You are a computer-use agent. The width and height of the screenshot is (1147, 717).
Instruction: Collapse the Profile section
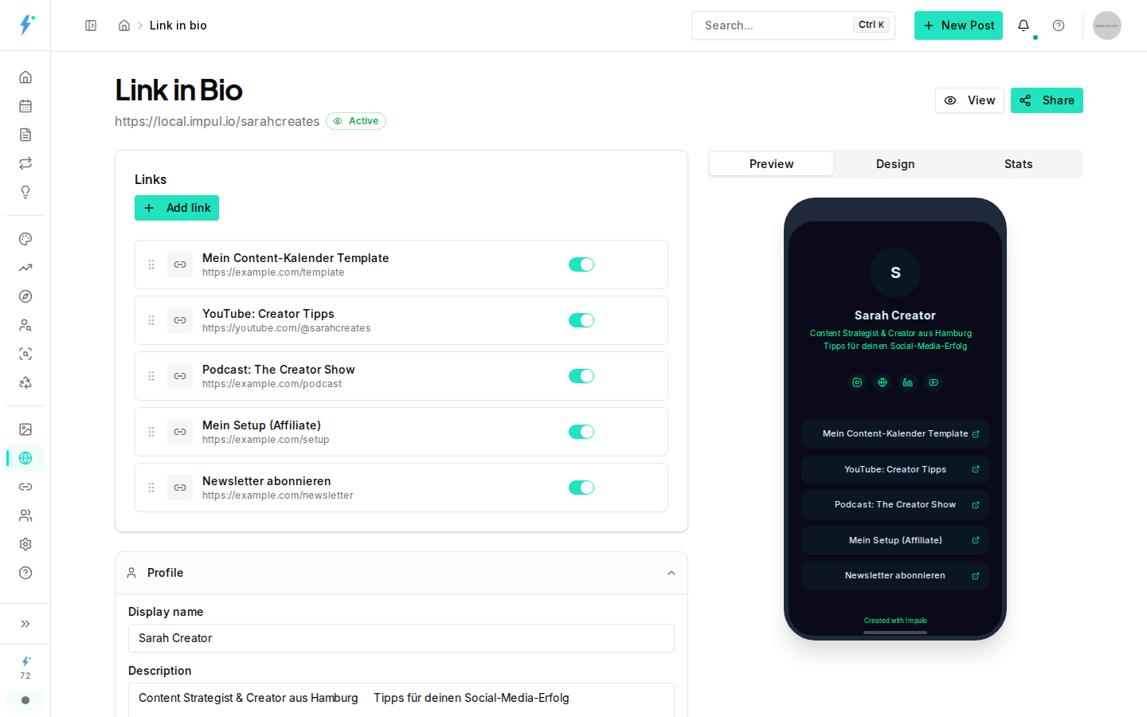(671, 573)
